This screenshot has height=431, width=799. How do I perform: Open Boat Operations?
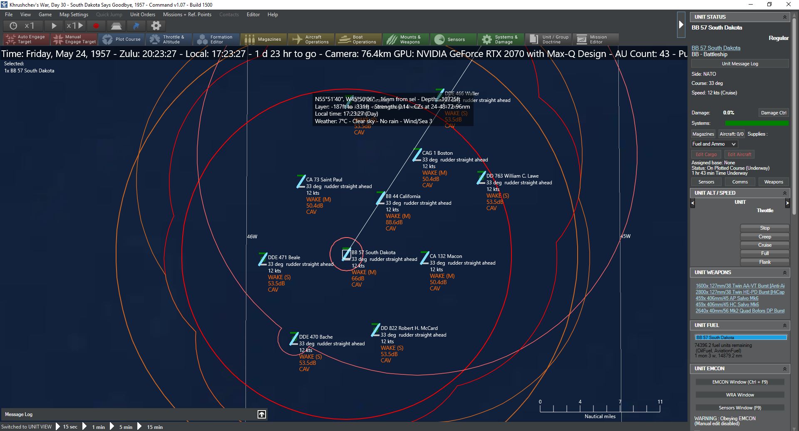[x=359, y=39]
